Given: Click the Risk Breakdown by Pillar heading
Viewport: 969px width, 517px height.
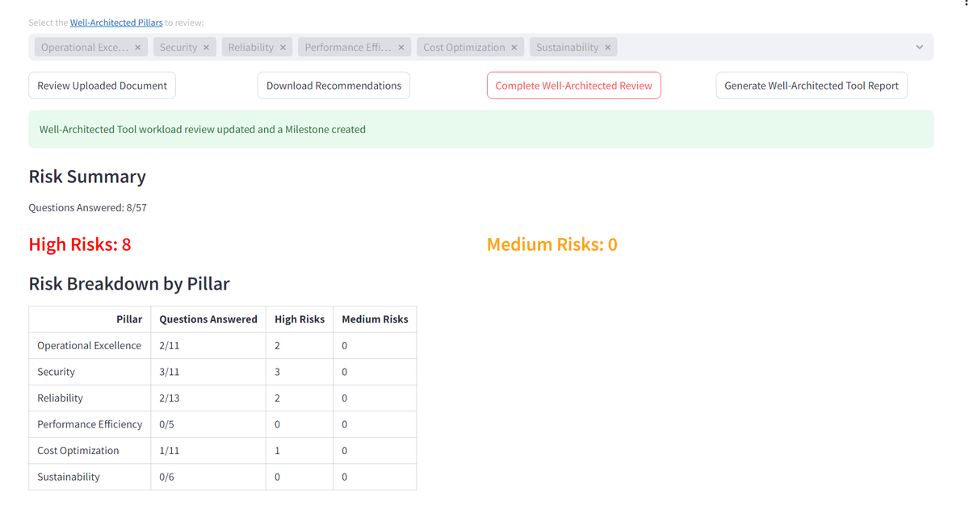Looking at the screenshot, I should click(129, 284).
